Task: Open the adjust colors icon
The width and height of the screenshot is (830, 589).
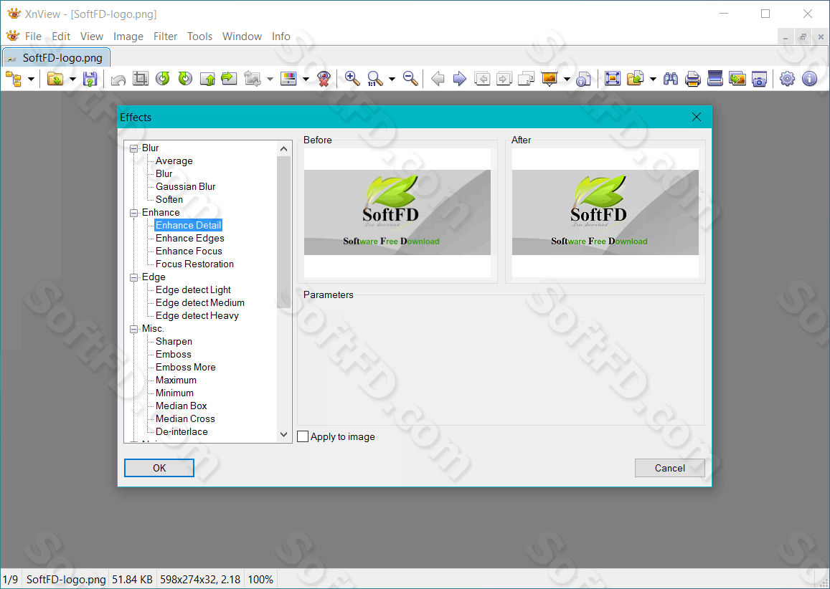Action: click(288, 79)
